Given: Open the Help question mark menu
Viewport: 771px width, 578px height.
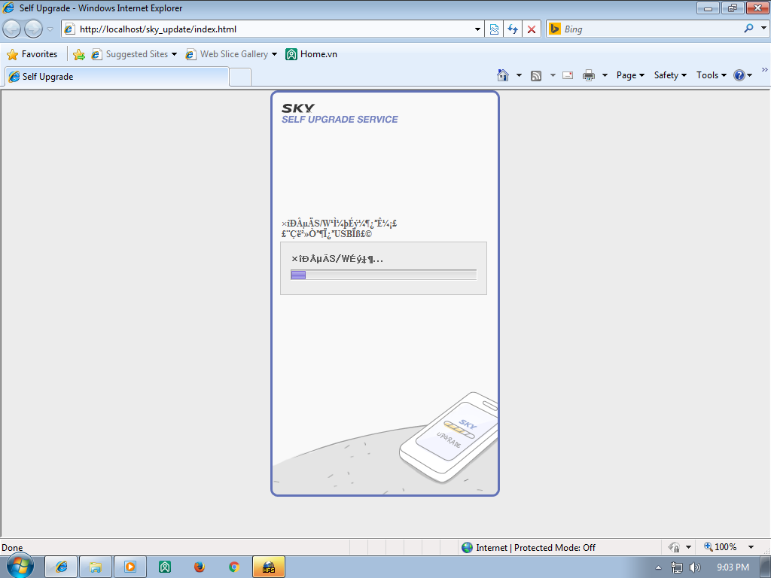Looking at the screenshot, I should 742,75.
